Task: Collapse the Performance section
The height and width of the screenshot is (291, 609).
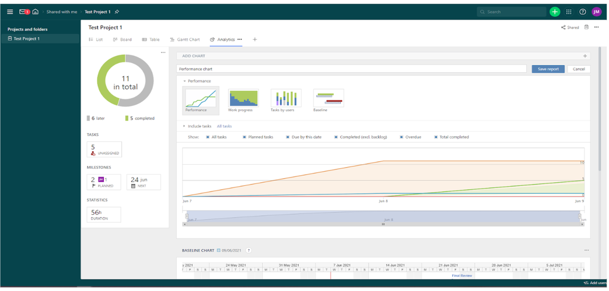Action: click(184, 81)
